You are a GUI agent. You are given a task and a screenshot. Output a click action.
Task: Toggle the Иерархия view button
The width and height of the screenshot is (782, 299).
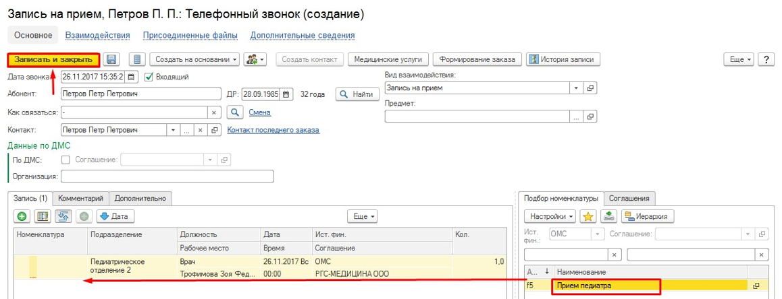point(648,216)
